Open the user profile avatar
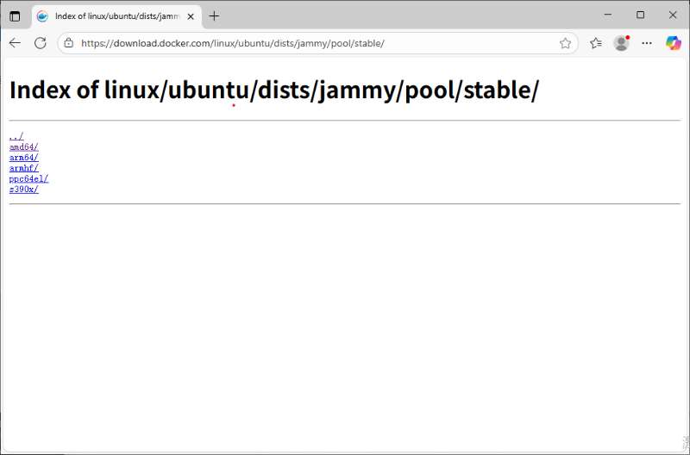 pos(621,43)
